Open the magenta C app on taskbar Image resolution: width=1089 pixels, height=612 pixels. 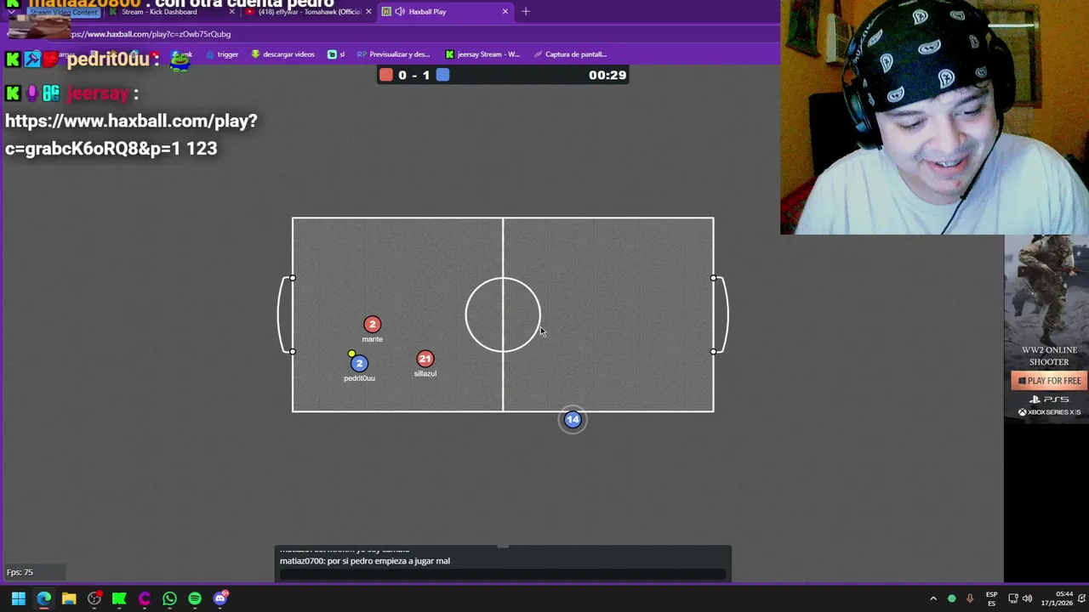click(145, 598)
